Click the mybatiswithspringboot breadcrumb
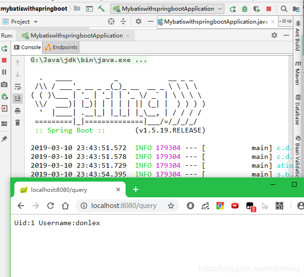 [34, 9]
